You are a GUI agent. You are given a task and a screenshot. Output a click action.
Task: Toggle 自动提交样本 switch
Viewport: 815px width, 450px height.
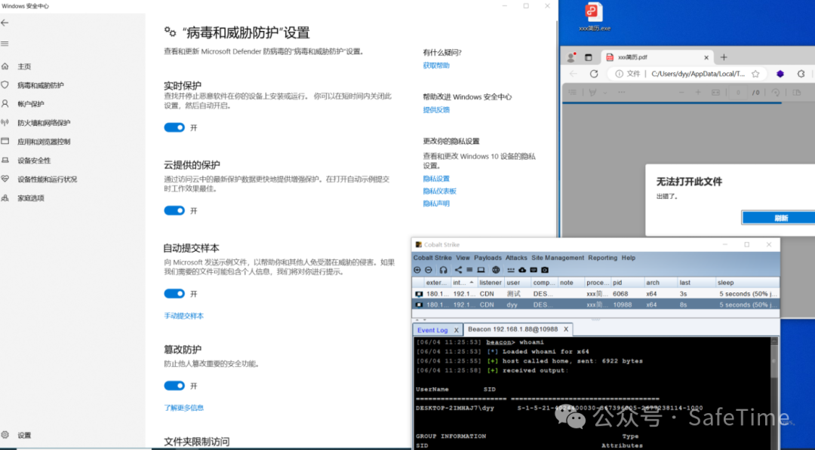tap(174, 294)
